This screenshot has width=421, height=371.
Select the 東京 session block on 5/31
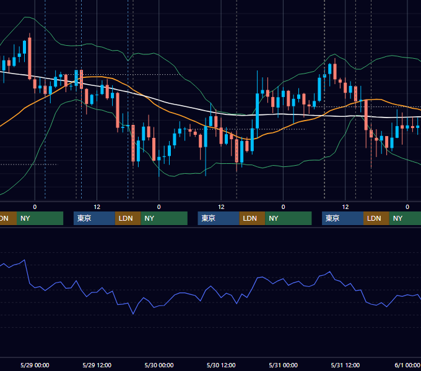[x=342, y=218]
